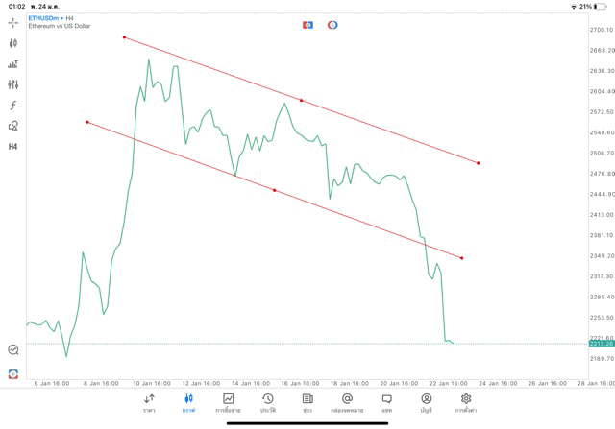Change chart type via candlestick icon
615x429 pixels.
(13, 43)
